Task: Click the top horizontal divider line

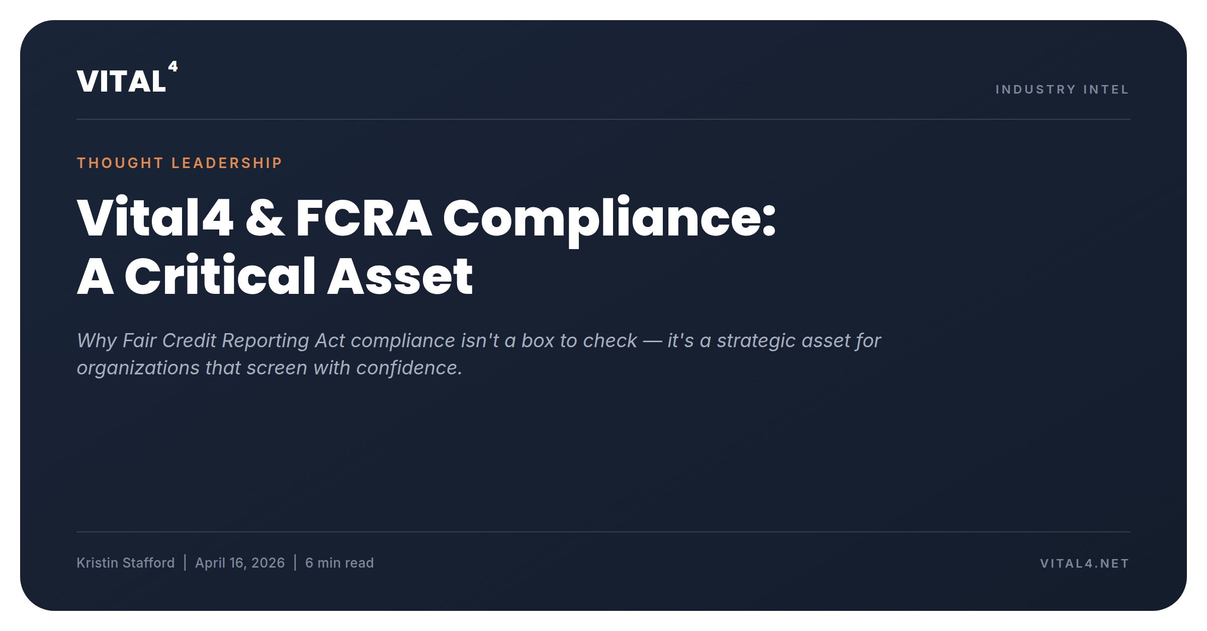Action: [603, 119]
